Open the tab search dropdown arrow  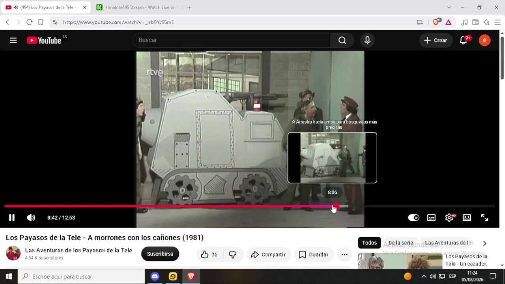(449, 7)
